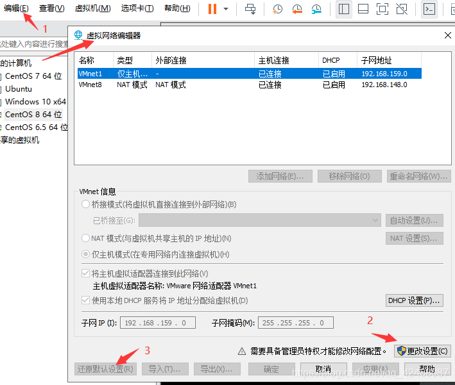This screenshot has height=385, width=455.
Task: Click the Take snapshot clock icon
Action: click(277, 9)
